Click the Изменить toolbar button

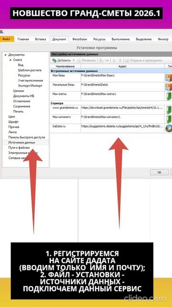pyautogui.click(x=87, y=60)
